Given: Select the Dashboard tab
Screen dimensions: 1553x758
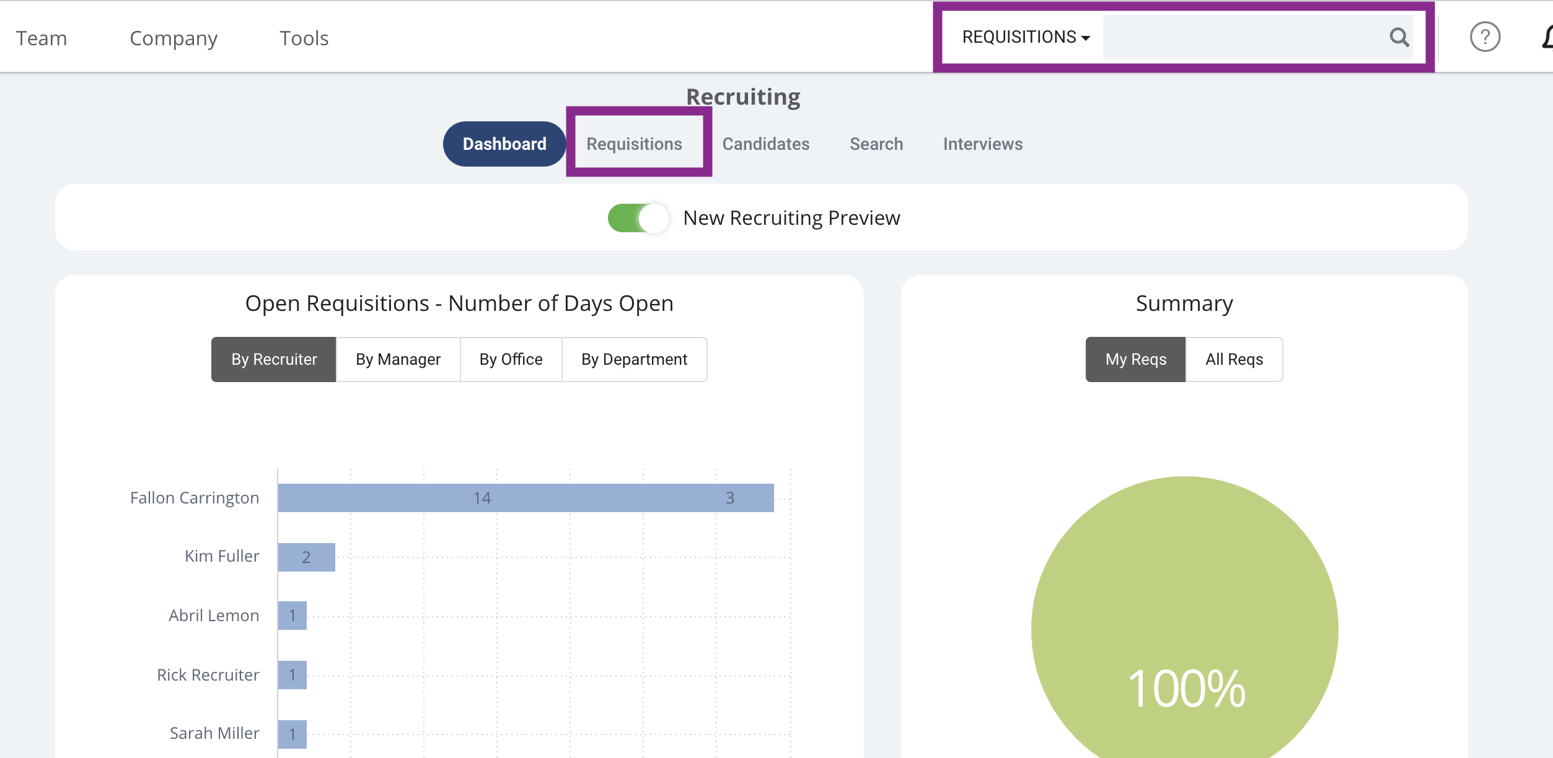Looking at the screenshot, I should pos(504,144).
